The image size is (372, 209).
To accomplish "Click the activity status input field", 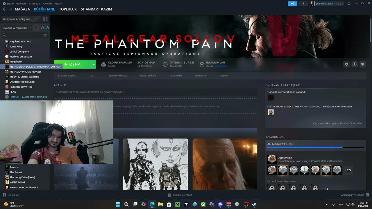I will (x=155, y=92).
